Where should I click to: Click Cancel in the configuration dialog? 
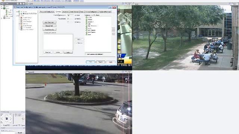click(x=100, y=62)
